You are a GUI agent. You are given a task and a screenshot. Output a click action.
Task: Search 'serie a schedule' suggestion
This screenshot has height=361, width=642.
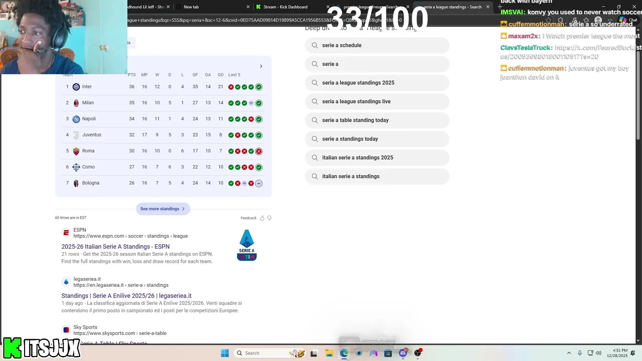pyautogui.click(x=377, y=45)
